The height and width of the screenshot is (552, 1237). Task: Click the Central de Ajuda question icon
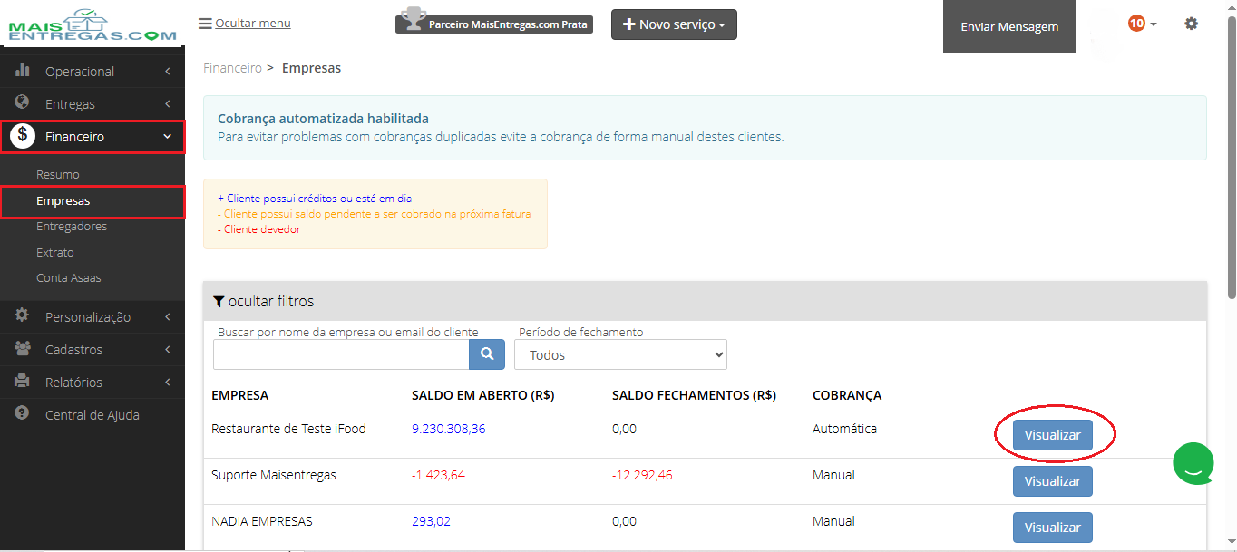[x=23, y=413]
